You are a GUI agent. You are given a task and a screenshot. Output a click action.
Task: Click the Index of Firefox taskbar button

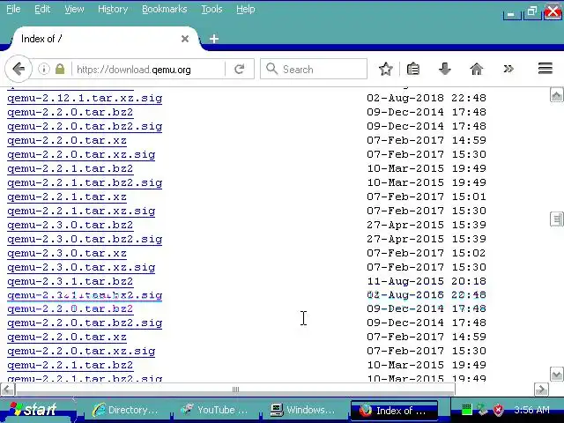[x=394, y=410]
